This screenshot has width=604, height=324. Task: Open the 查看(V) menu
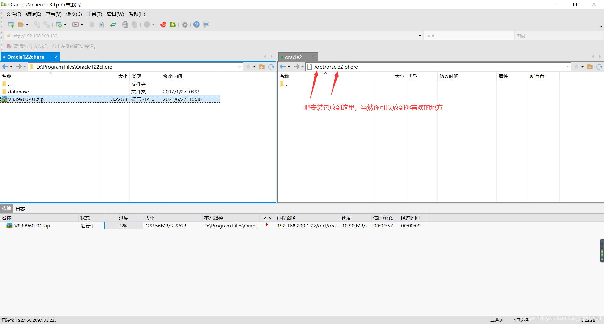point(54,14)
